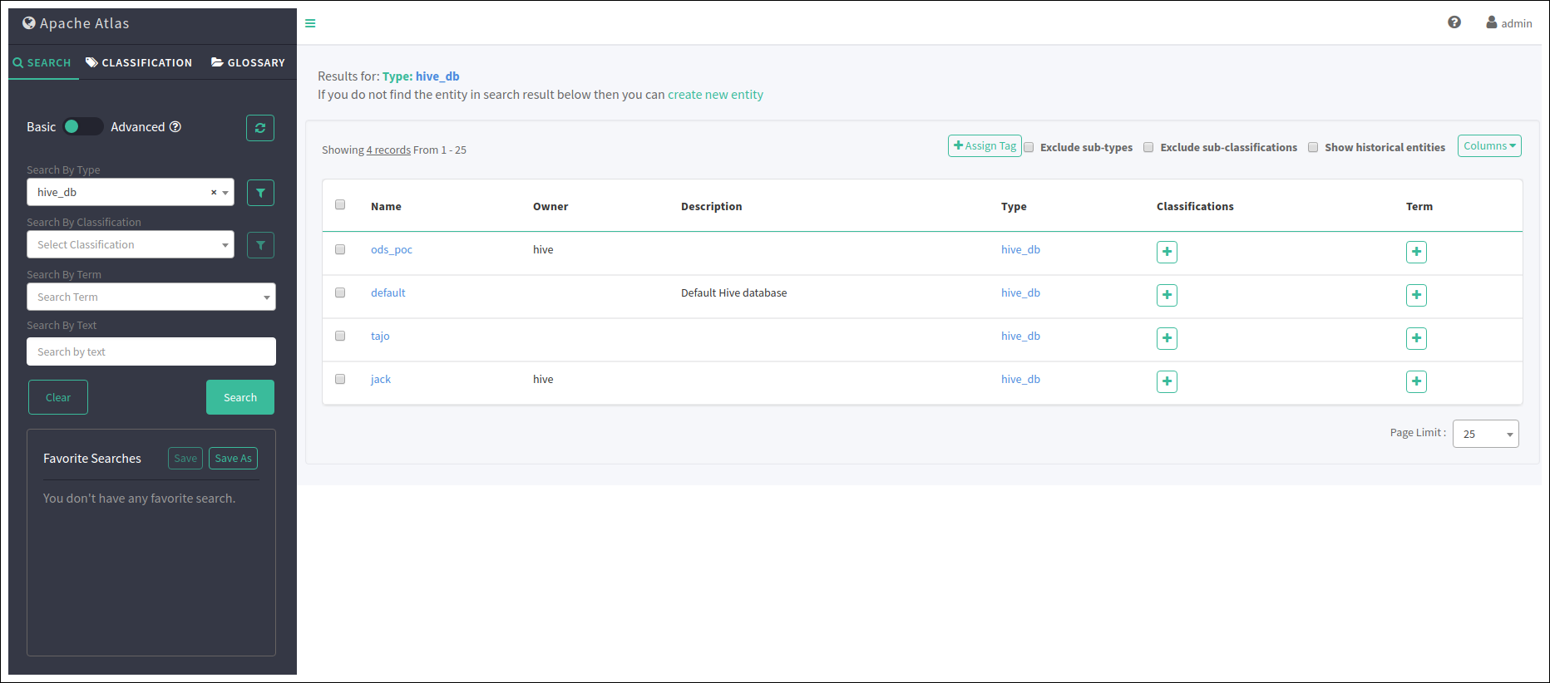Click Save As in Favorite Searches
1550x683 pixels.
tap(233, 458)
